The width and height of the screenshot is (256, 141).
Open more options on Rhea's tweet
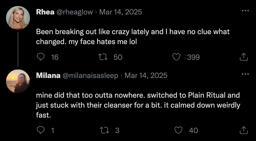[245, 11]
